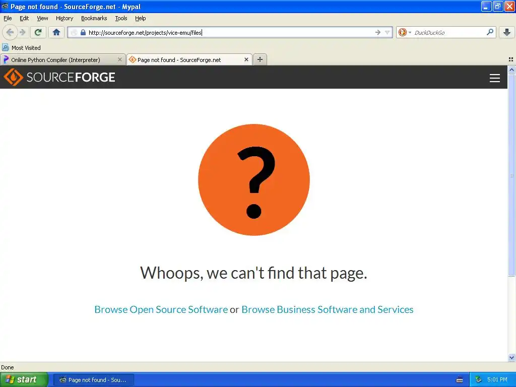Minimize the Mypal window

coord(486,6)
